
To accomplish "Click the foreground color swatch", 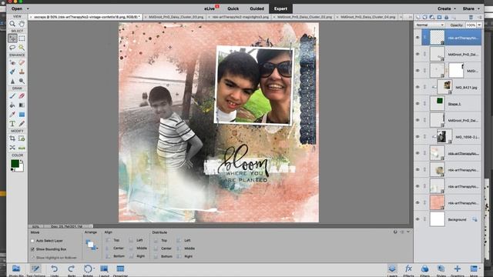I will pyautogui.click(x=15, y=164).
